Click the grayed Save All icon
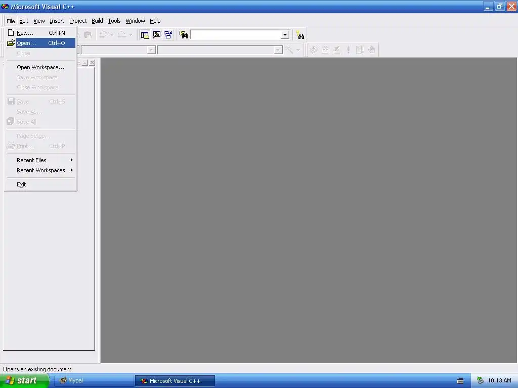This screenshot has width=518, height=388. (11, 121)
